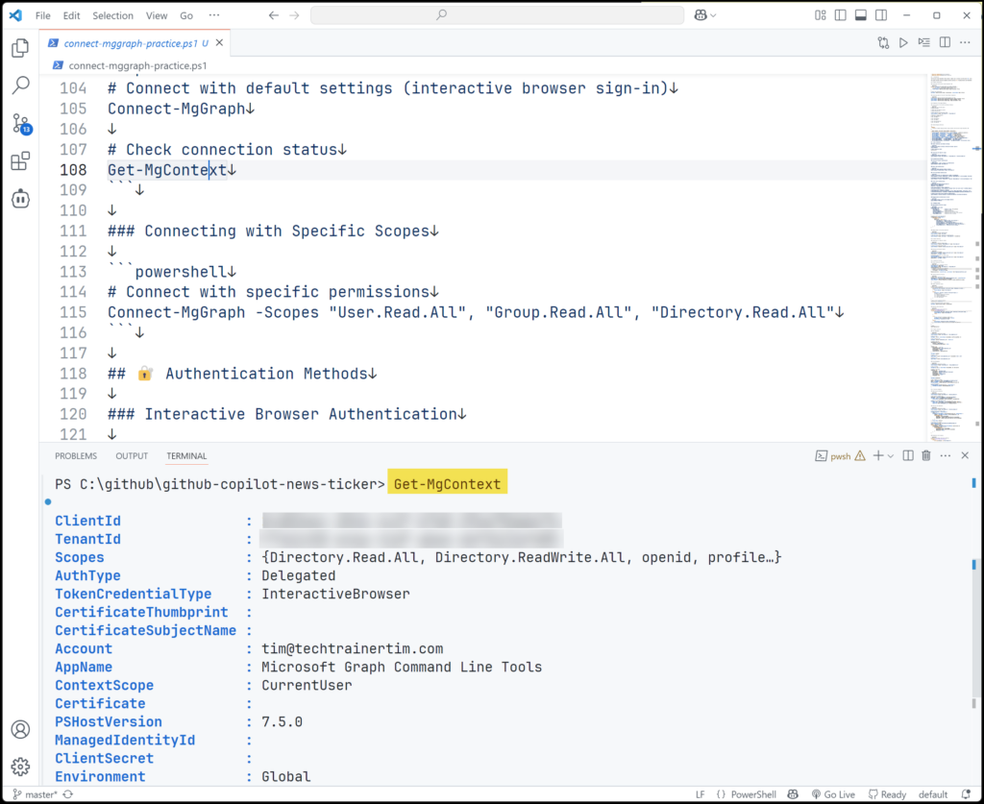Screen dimensions: 984x804
Task: Open the Copilot icon in the title bar
Action: [701, 15]
